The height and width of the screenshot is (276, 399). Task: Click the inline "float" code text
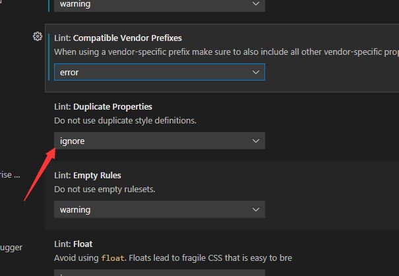(x=112, y=258)
